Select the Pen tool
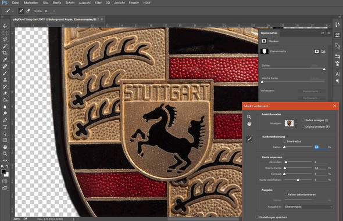Image resolution: width=343 pixels, height=221 pixels. pyautogui.click(x=5, y=120)
